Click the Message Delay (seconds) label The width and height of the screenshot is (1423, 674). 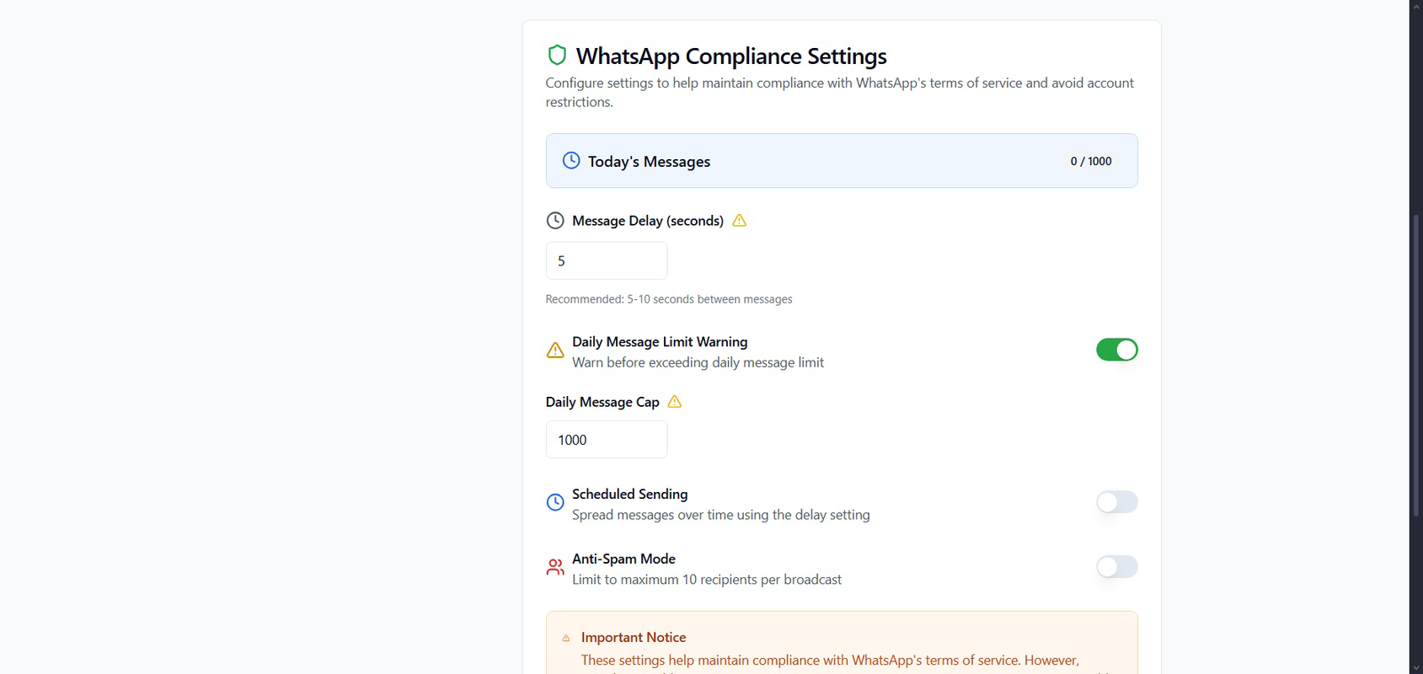(x=648, y=221)
